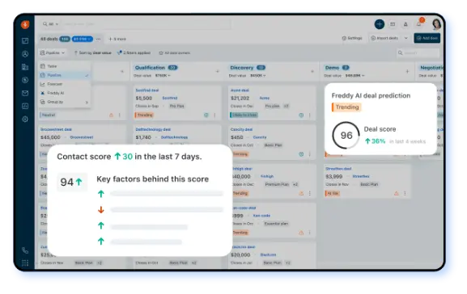Screen dimensions: 467x294
Task: Click the deals search field on the right
Action: 418,53
